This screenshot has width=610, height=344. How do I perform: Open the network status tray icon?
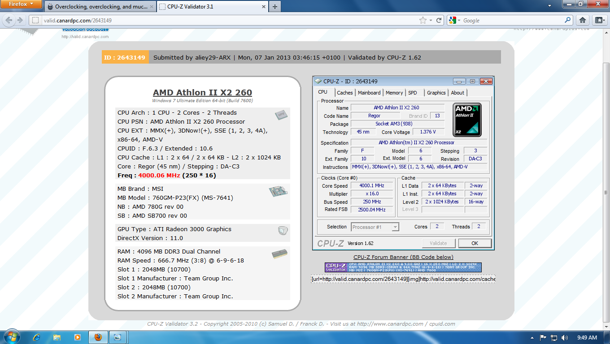(x=554, y=337)
